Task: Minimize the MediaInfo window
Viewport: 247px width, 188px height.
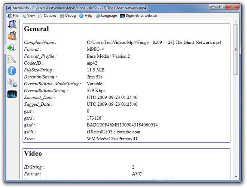Action: coord(213,7)
